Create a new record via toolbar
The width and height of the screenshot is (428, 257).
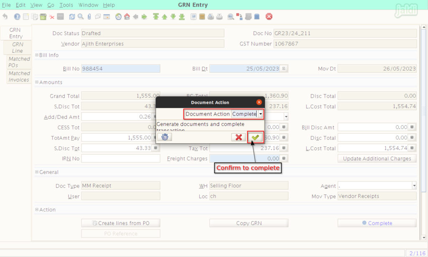(x=25, y=17)
